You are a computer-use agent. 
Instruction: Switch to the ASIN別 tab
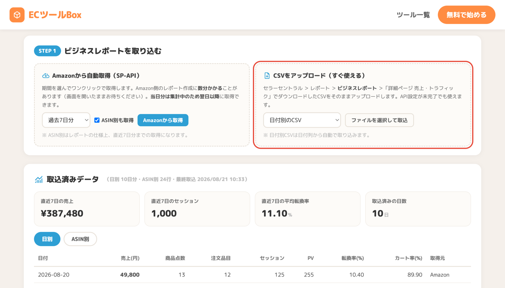point(80,239)
